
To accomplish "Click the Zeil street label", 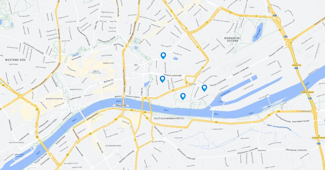I will tap(136, 65).
